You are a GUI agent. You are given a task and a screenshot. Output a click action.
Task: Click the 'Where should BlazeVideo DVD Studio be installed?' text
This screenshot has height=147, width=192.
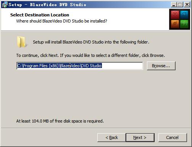click(x=61, y=21)
